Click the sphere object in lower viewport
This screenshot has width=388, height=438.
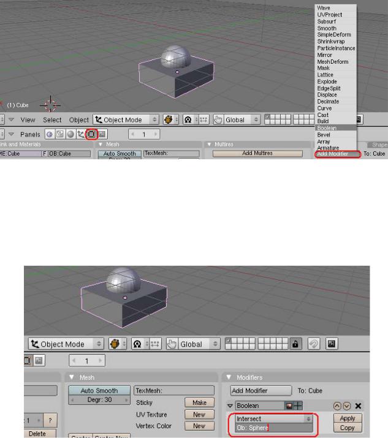(123, 279)
